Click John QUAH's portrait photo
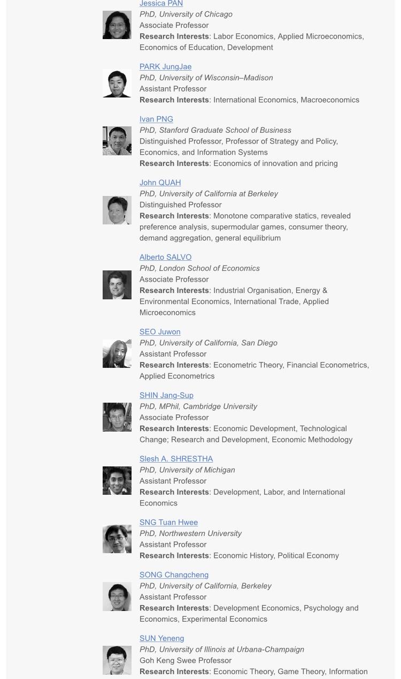 [117, 210]
